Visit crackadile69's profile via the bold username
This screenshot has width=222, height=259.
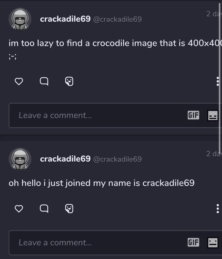tap(65, 19)
